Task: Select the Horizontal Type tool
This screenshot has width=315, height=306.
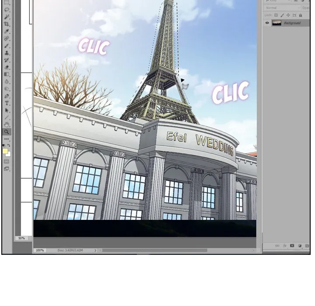Action: coord(7,103)
